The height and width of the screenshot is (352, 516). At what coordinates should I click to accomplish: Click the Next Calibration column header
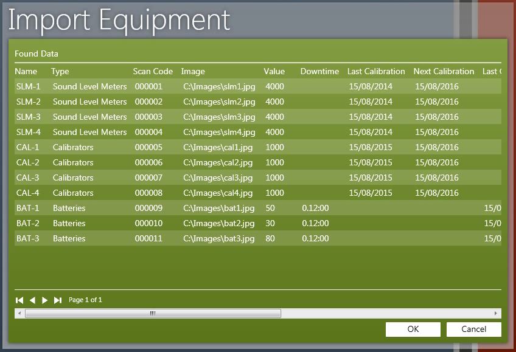(444, 72)
